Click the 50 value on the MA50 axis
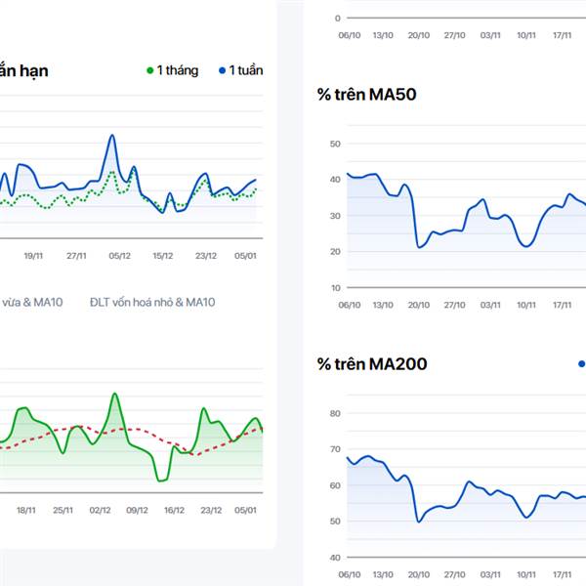The width and height of the screenshot is (586, 586). click(335, 144)
